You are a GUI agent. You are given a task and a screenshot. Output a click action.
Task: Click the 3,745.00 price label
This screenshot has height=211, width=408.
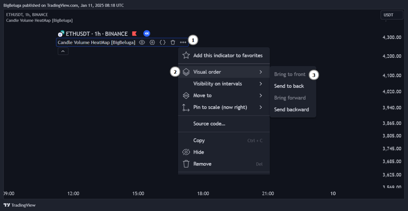click(x=392, y=149)
